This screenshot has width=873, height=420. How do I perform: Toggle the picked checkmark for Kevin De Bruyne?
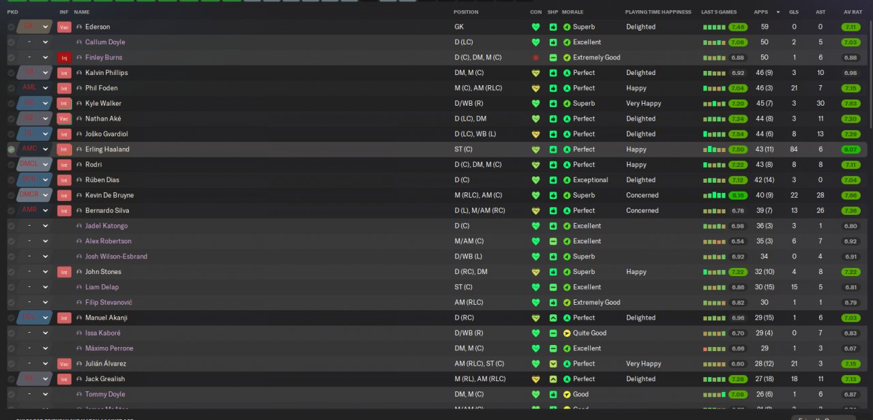click(x=11, y=196)
